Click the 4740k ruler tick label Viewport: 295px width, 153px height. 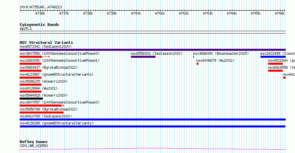(x=136, y=13)
